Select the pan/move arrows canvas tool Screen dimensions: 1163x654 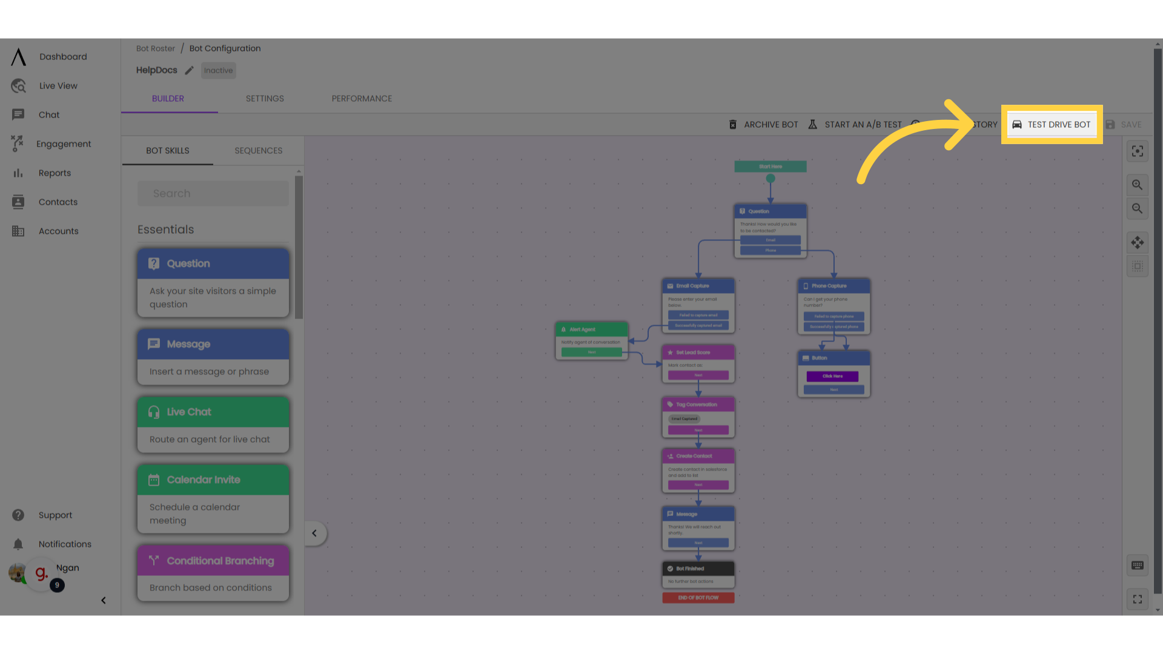[x=1138, y=243]
